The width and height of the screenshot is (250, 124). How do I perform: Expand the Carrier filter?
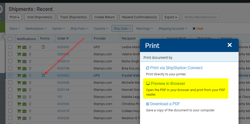tap(58, 29)
